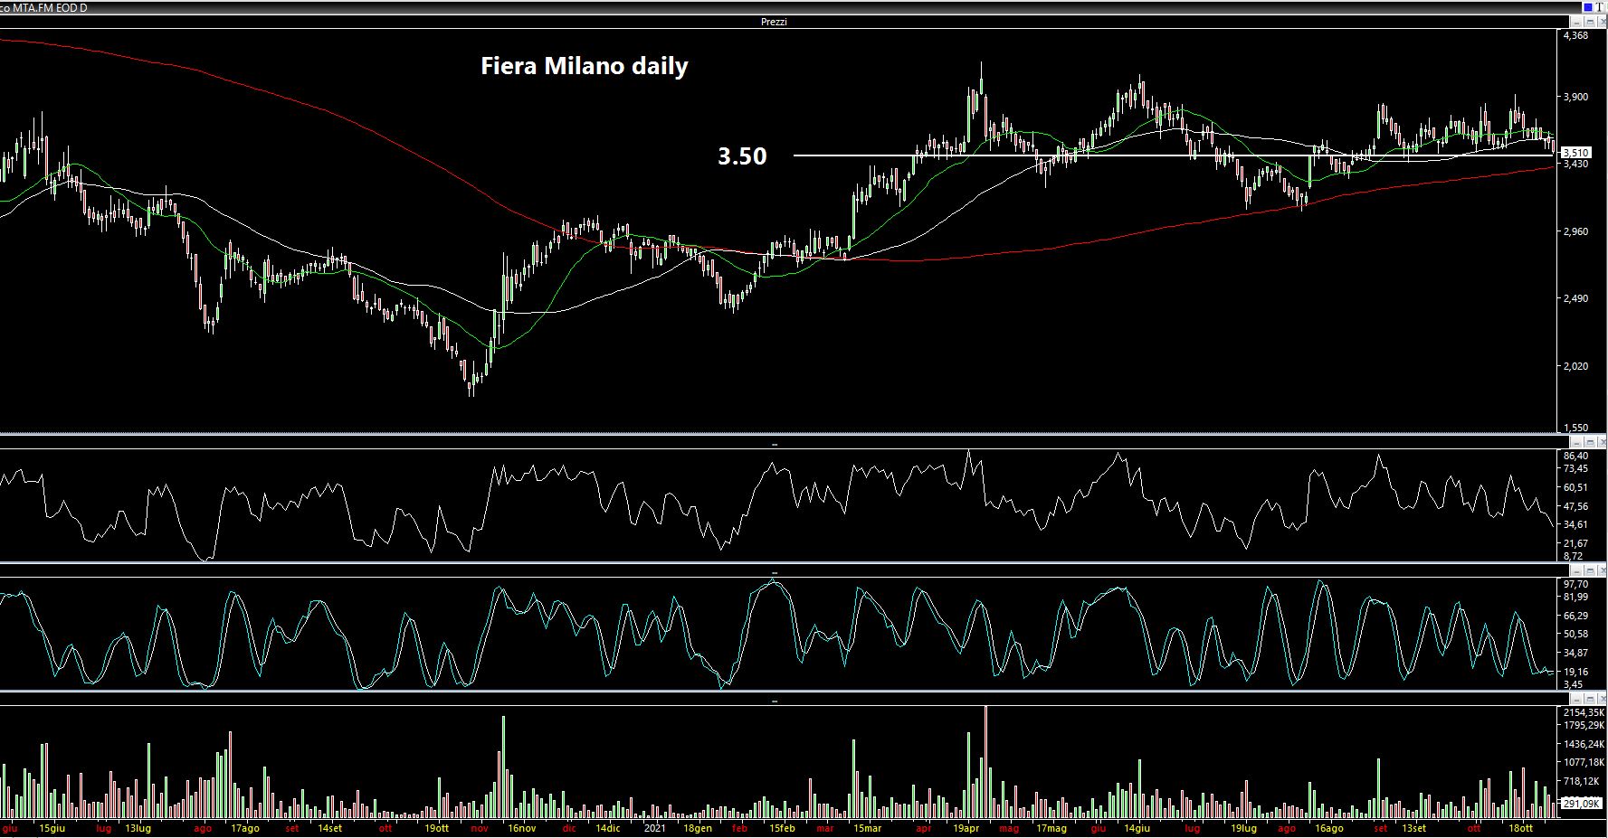Image resolution: width=1608 pixels, height=838 pixels.
Task: Click the 19lug date label
Action: pos(1243,828)
